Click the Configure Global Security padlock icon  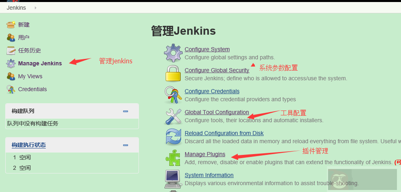coord(173,73)
